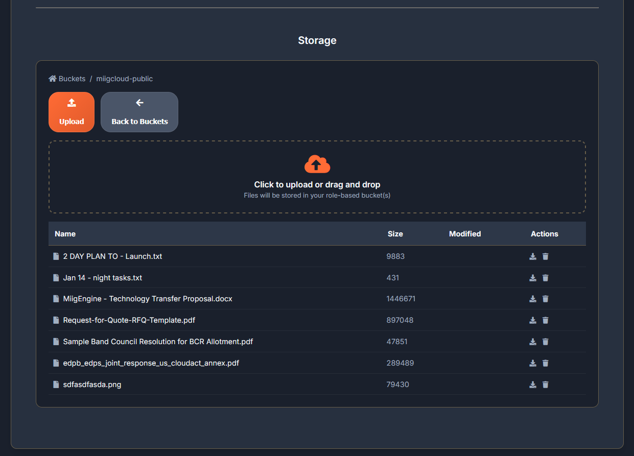Download the MiigEngine Technology Transfer Proposal docx
This screenshot has width=634, height=456.
pyautogui.click(x=533, y=299)
